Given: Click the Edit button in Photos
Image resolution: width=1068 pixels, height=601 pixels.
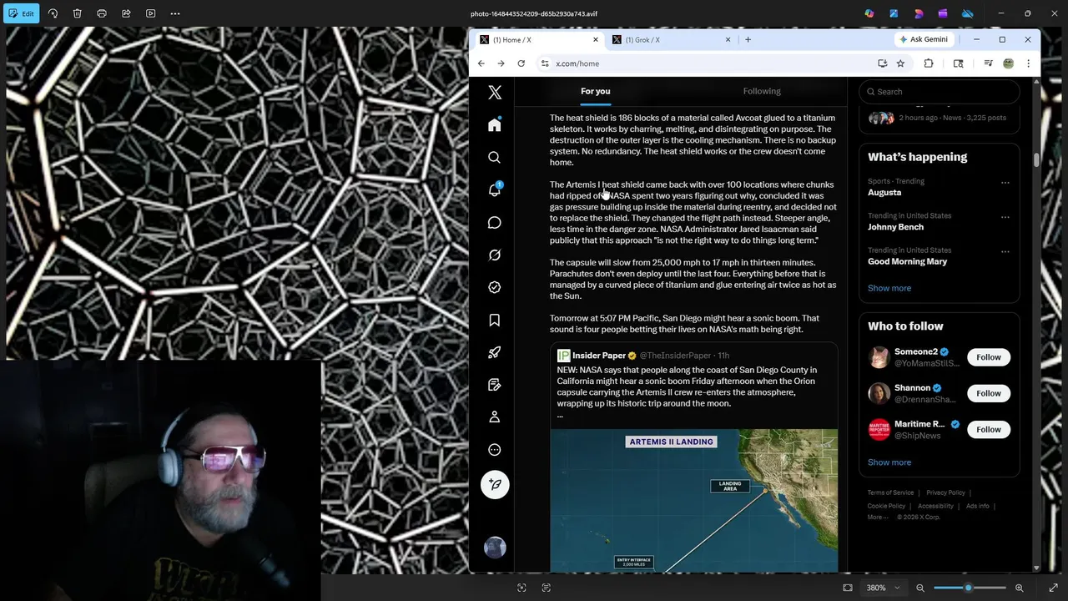Looking at the screenshot, I should 21,13.
